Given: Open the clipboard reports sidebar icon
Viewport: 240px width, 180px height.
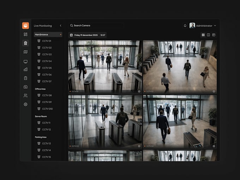Looking at the screenshot, I should click(25, 78).
